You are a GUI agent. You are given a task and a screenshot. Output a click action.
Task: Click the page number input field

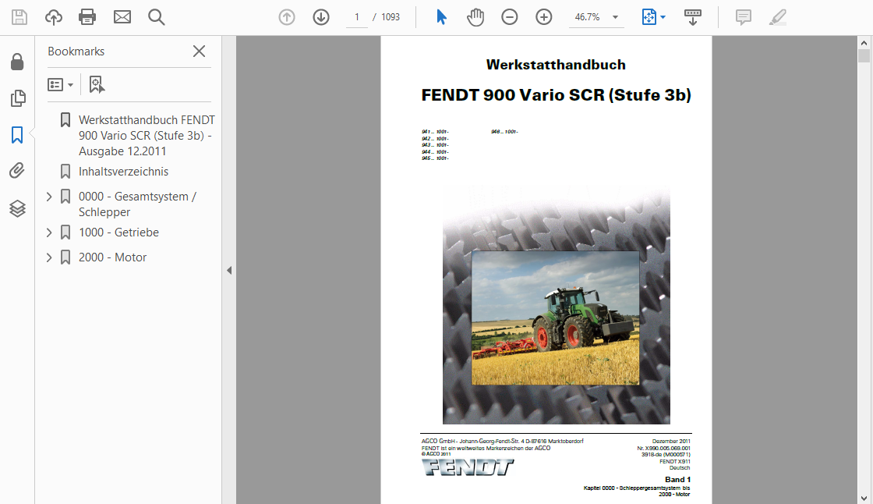pos(357,17)
